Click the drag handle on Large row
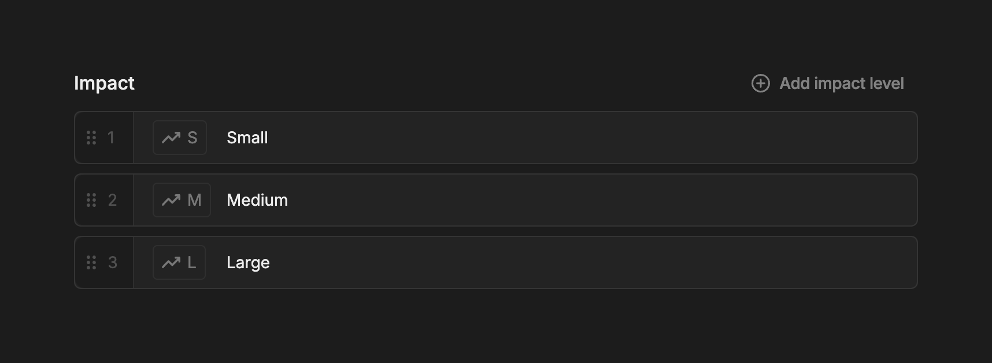 (x=91, y=262)
